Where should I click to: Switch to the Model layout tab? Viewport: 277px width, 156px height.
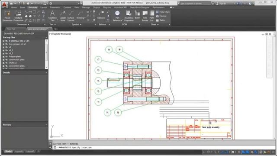point(8,151)
